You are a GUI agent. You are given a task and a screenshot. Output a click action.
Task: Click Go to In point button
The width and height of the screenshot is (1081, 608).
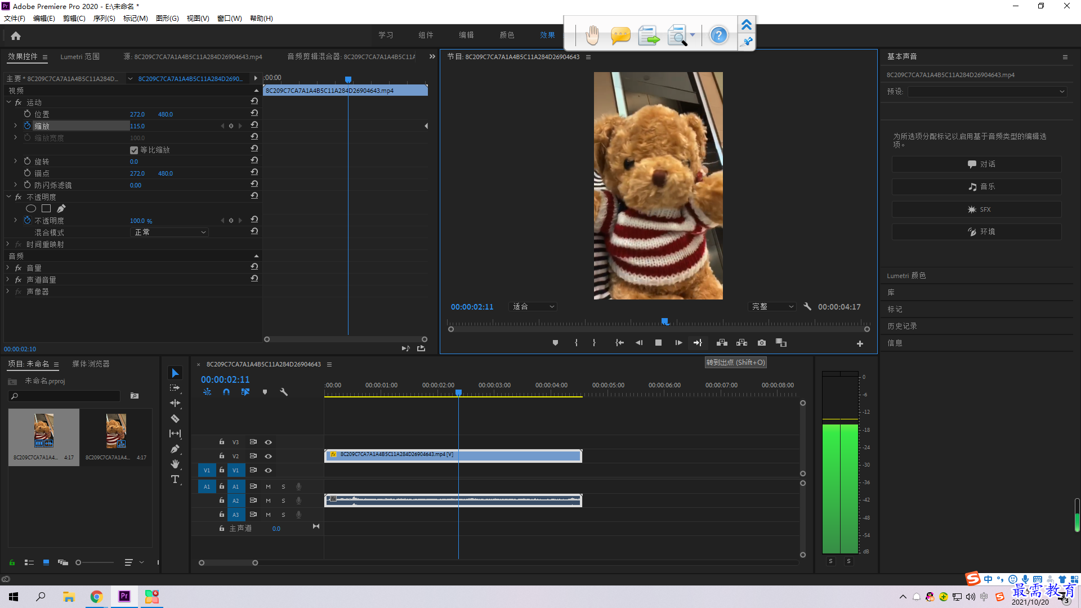[619, 343]
